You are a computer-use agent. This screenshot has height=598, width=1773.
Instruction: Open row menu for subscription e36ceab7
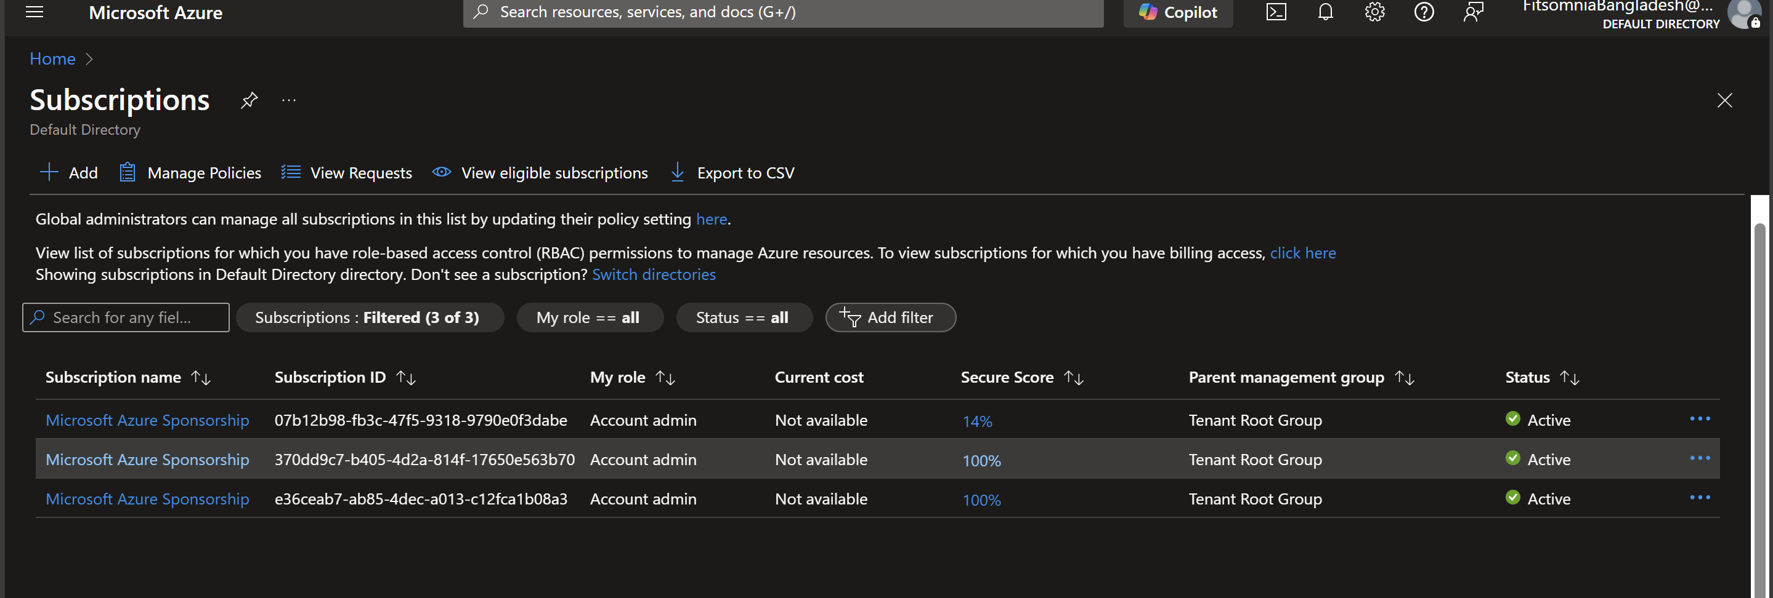pyautogui.click(x=1699, y=498)
